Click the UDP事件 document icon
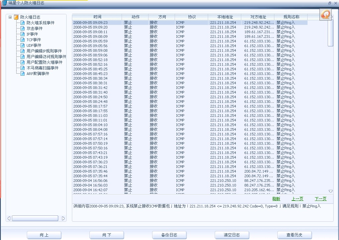 (x=23, y=45)
